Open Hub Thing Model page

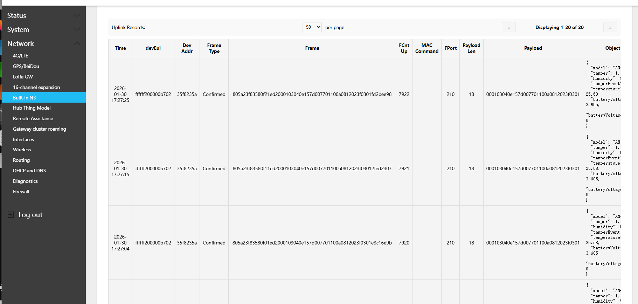coord(32,108)
